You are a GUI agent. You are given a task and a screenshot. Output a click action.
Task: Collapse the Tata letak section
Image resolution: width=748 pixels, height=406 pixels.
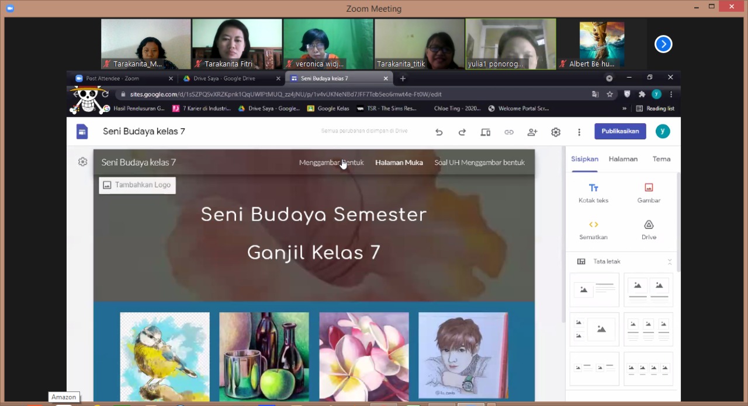click(670, 261)
